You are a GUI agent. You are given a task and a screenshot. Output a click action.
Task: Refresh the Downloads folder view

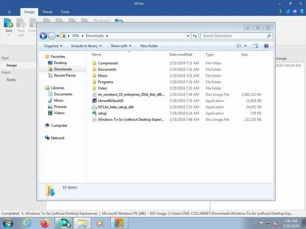195,36
